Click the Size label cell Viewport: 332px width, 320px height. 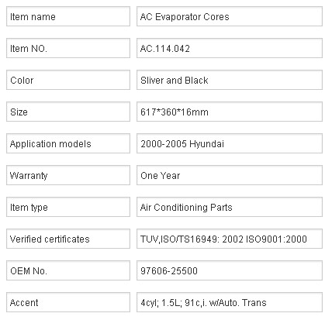pos(68,112)
